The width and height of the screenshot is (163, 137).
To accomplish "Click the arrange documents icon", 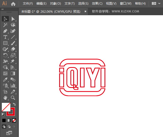I will [154, 4].
